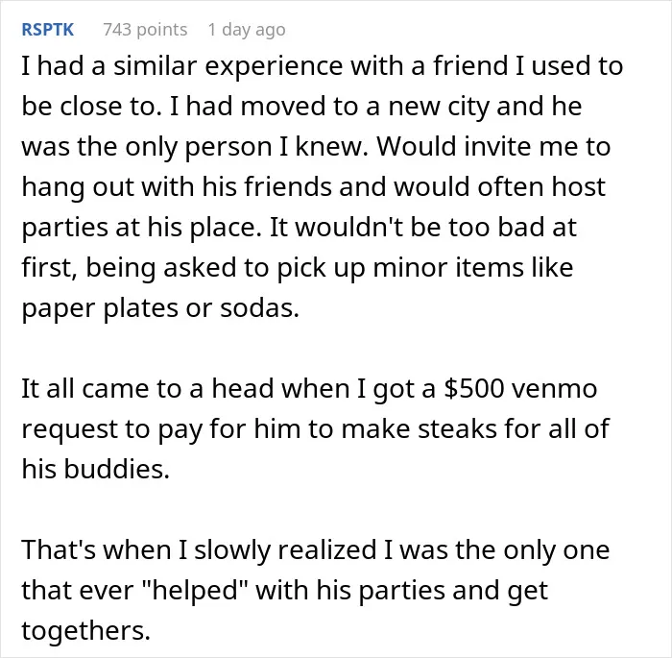
Task: Click the last word 'togethers.'
Action: pyautogui.click(x=86, y=631)
